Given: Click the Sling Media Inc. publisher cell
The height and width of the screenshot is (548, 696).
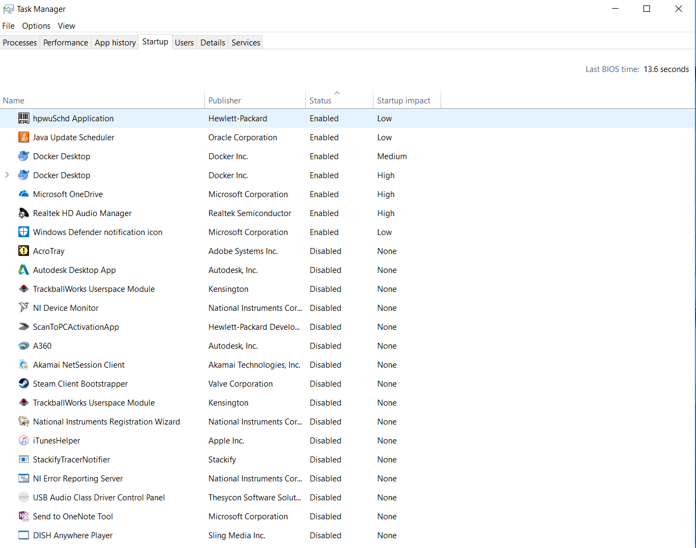Looking at the screenshot, I should tap(237, 536).
